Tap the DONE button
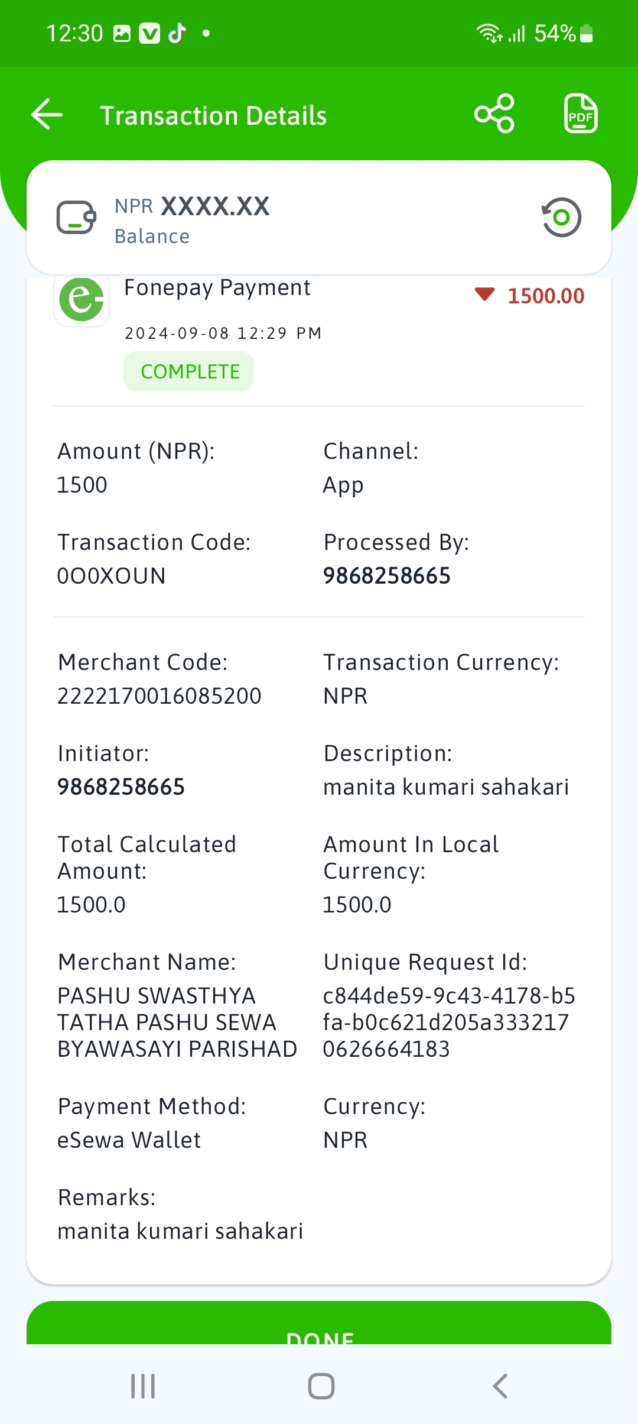The width and height of the screenshot is (638, 1424). 319,1323
